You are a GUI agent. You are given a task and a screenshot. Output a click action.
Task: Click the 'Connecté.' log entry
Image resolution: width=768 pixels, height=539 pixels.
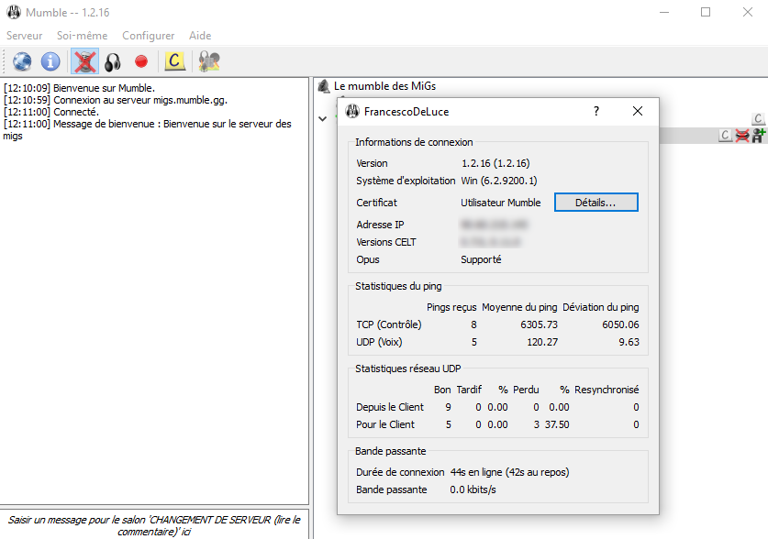(x=51, y=112)
